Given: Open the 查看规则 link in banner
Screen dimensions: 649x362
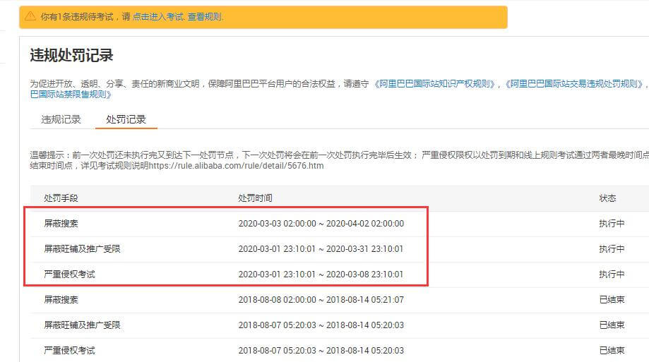Looking at the screenshot, I should tap(205, 16).
